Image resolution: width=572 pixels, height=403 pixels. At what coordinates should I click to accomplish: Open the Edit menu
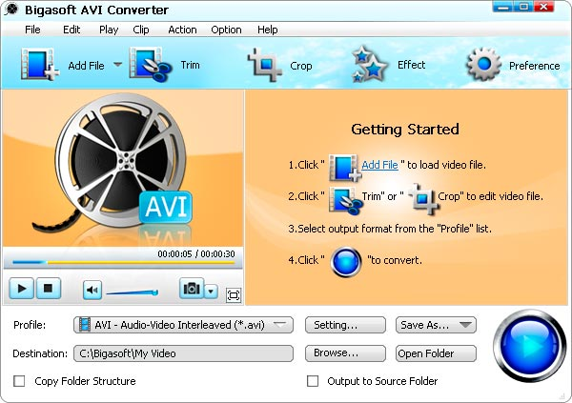(x=71, y=30)
